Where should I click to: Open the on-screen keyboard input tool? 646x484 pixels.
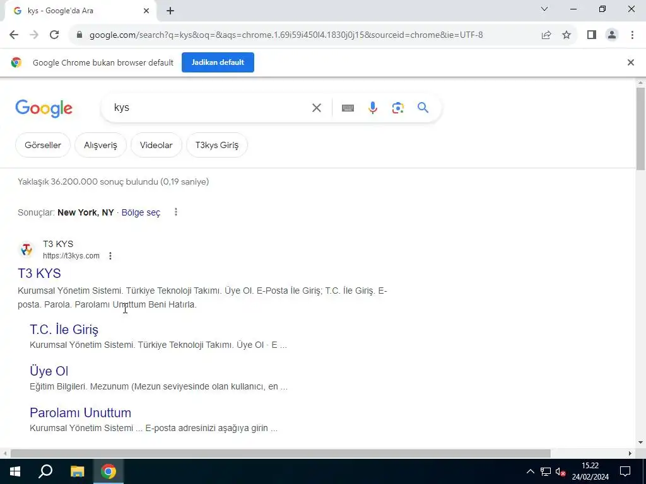(x=348, y=108)
